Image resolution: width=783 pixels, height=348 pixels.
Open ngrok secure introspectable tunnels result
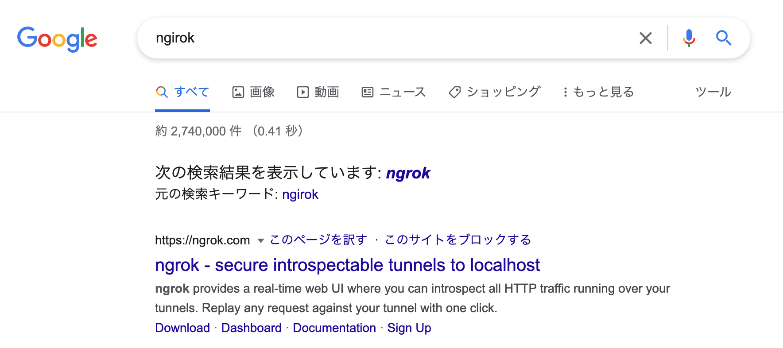pos(347,265)
